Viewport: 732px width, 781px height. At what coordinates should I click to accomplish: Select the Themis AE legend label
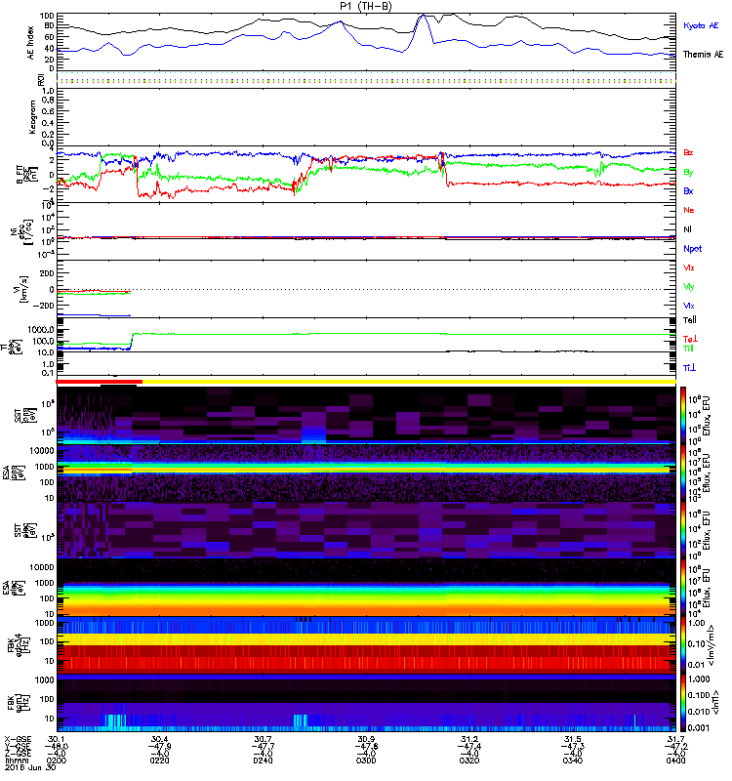pyautogui.click(x=703, y=55)
